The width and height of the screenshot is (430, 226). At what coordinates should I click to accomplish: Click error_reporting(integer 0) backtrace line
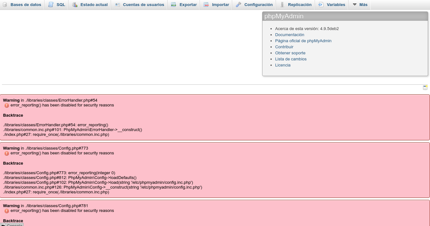click(59, 173)
